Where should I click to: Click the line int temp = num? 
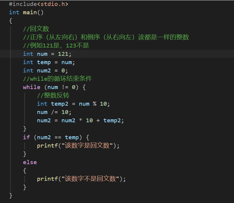coord(49,62)
